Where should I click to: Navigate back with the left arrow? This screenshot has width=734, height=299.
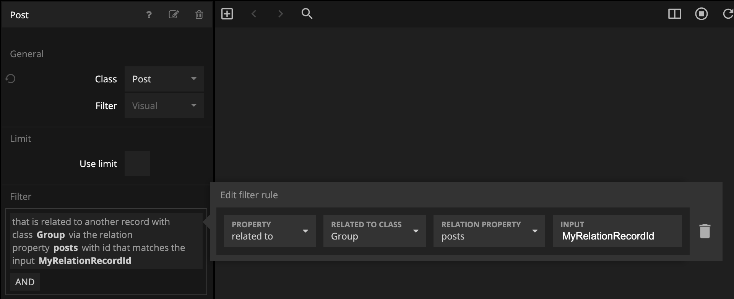point(254,14)
